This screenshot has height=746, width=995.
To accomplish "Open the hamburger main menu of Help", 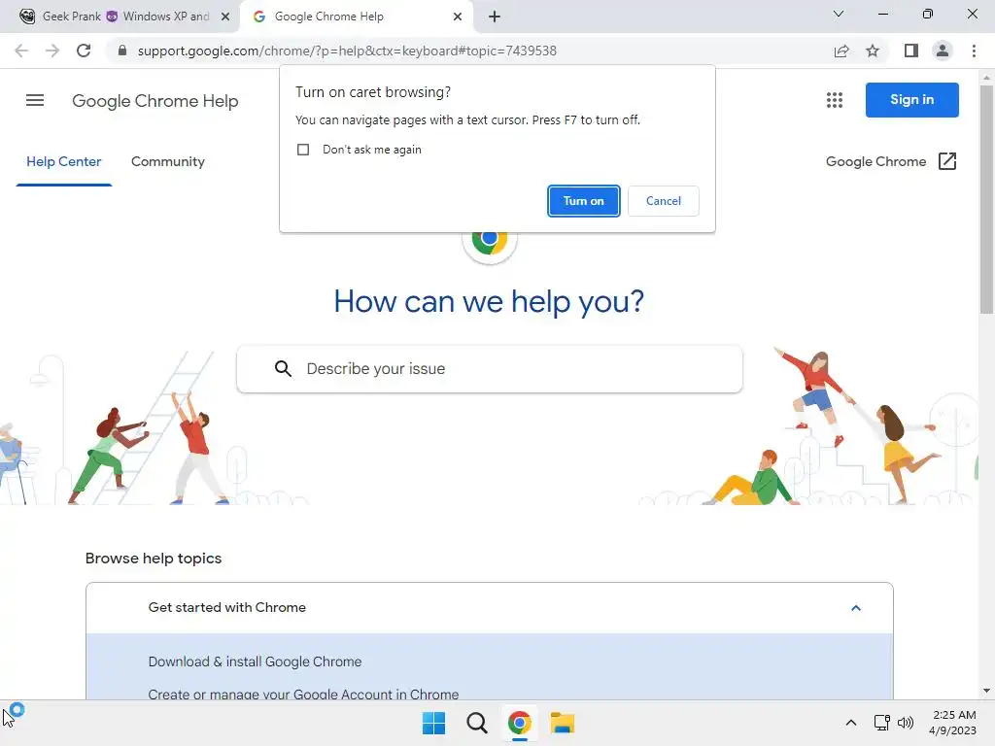I will click(x=35, y=100).
